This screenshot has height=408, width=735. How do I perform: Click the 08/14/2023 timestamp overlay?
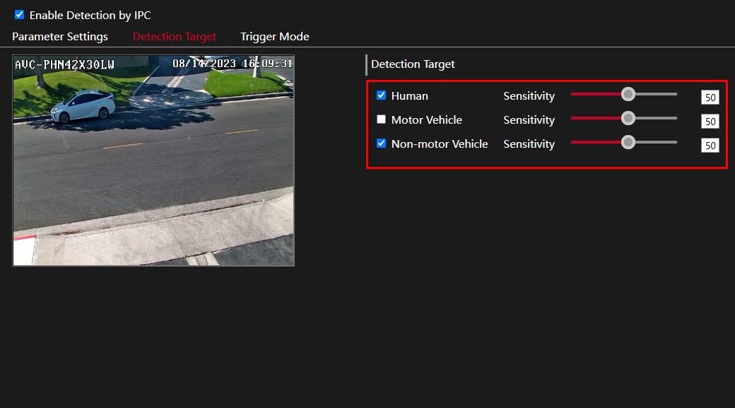233,64
